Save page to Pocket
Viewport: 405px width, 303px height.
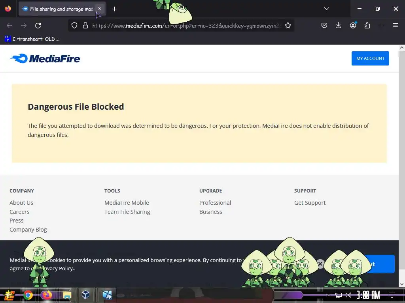pos(324,25)
